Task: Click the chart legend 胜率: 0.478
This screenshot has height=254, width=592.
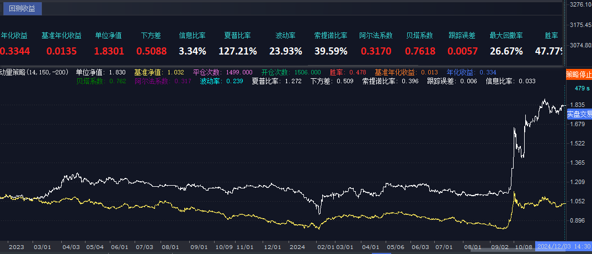Action: 348,72
